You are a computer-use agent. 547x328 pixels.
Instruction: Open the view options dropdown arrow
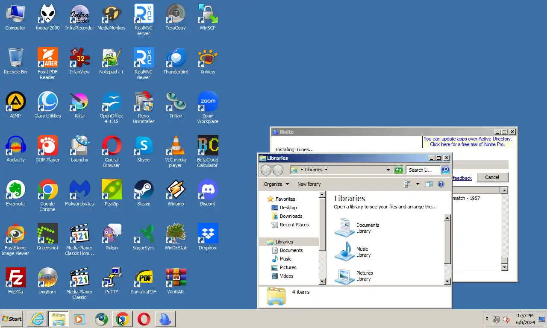(418, 184)
